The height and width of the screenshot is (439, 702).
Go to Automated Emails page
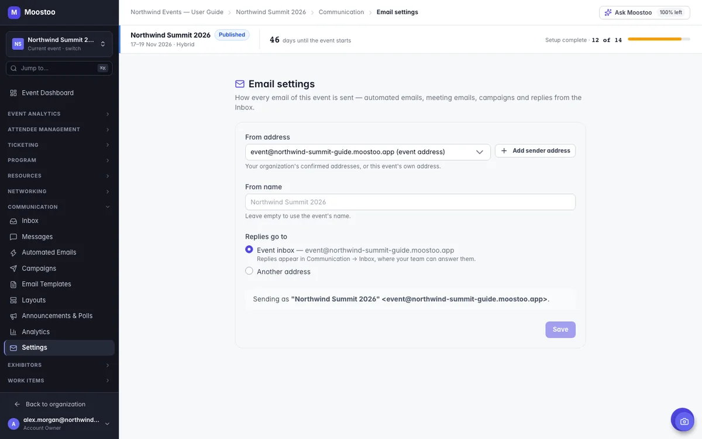[x=59, y=253]
